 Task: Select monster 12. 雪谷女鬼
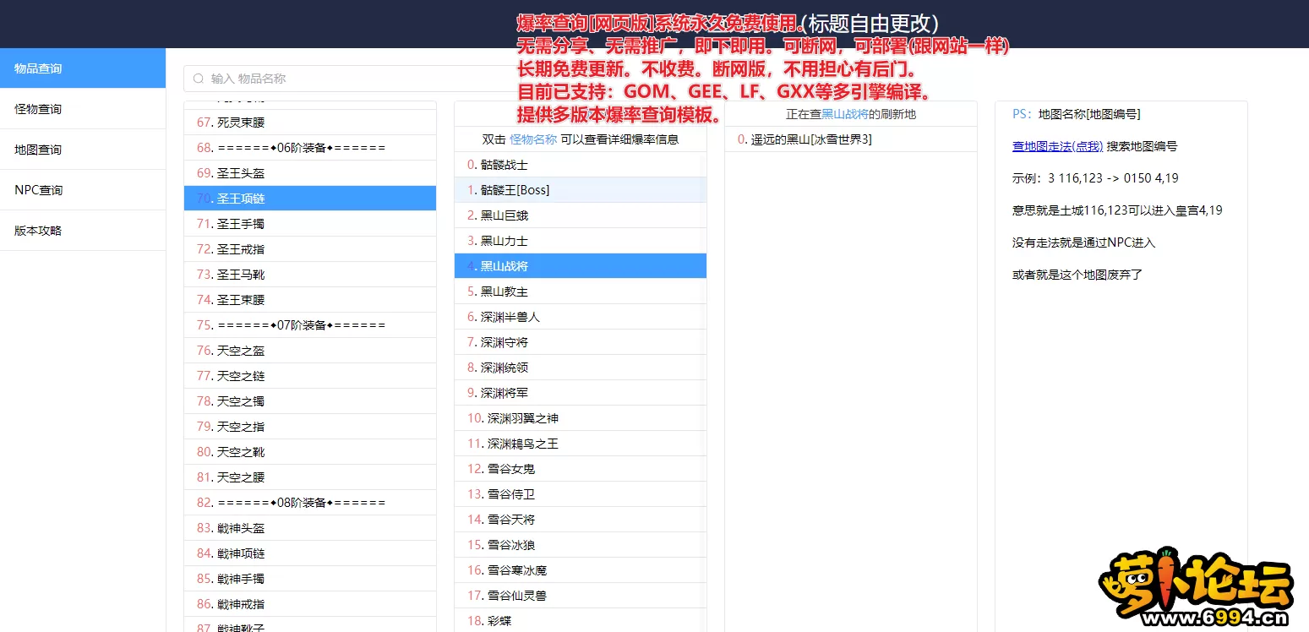[581, 469]
